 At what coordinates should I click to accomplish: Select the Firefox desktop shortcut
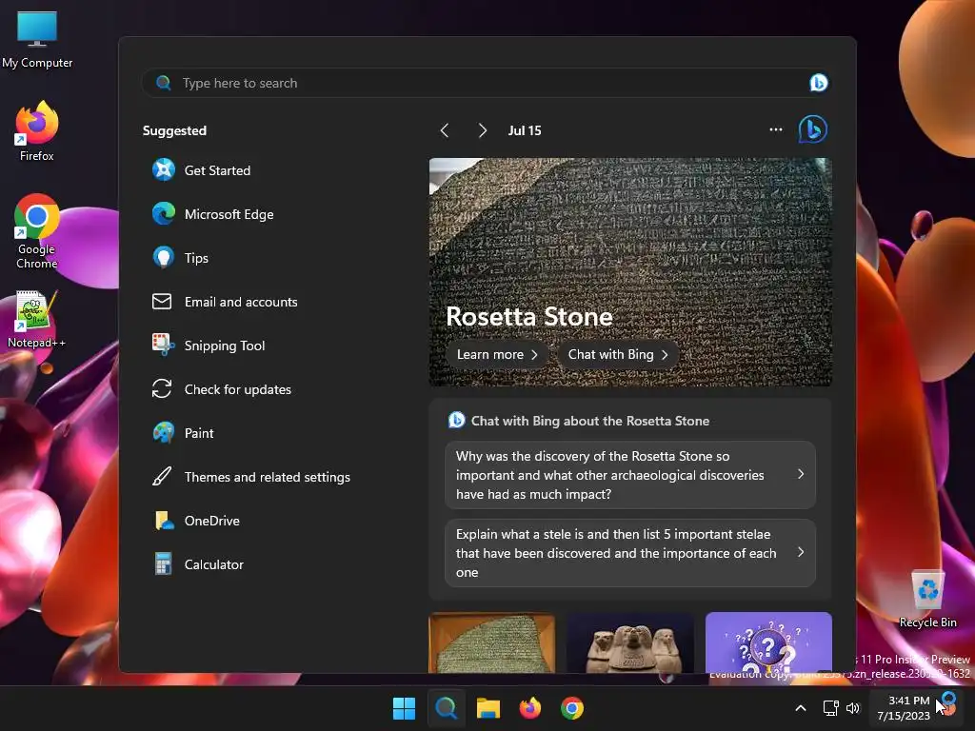(x=37, y=131)
